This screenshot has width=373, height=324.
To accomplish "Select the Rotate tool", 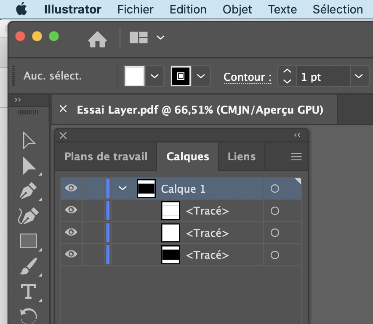I will 29,316.
